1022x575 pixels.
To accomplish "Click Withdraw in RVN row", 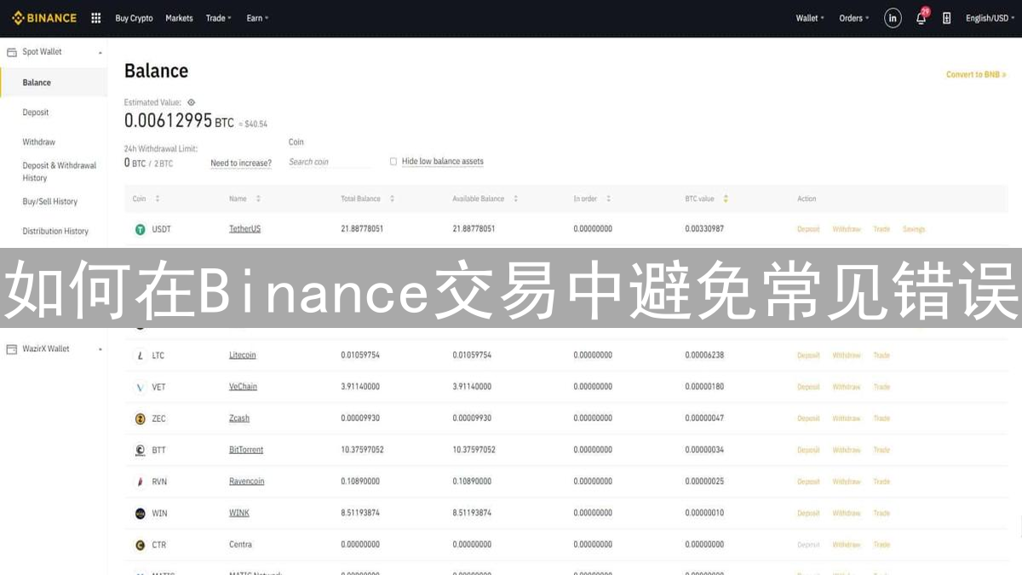I will pyautogui.click(x=847, y=481).
